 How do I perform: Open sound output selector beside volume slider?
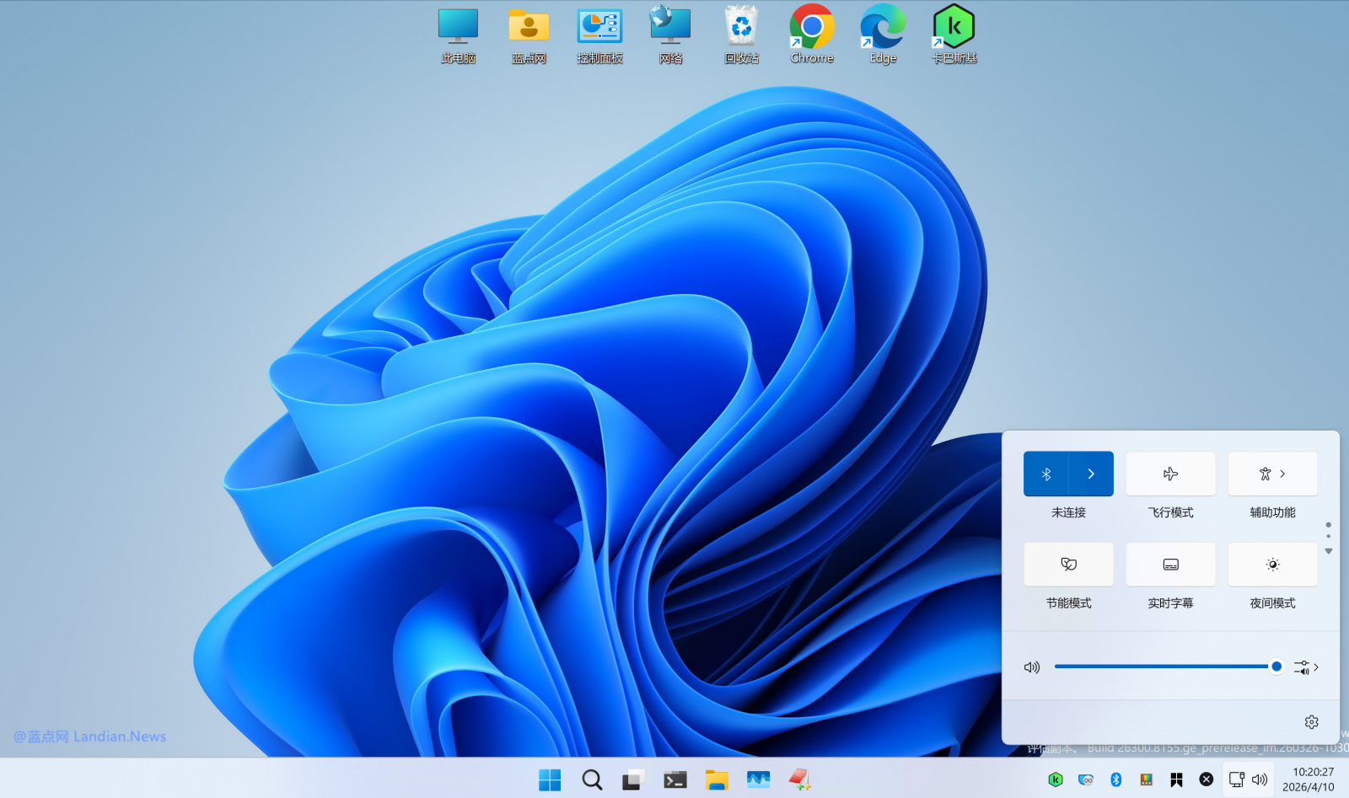pos(1306,667)
